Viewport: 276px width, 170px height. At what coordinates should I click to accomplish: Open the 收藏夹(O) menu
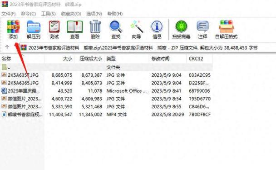(71, 14)
